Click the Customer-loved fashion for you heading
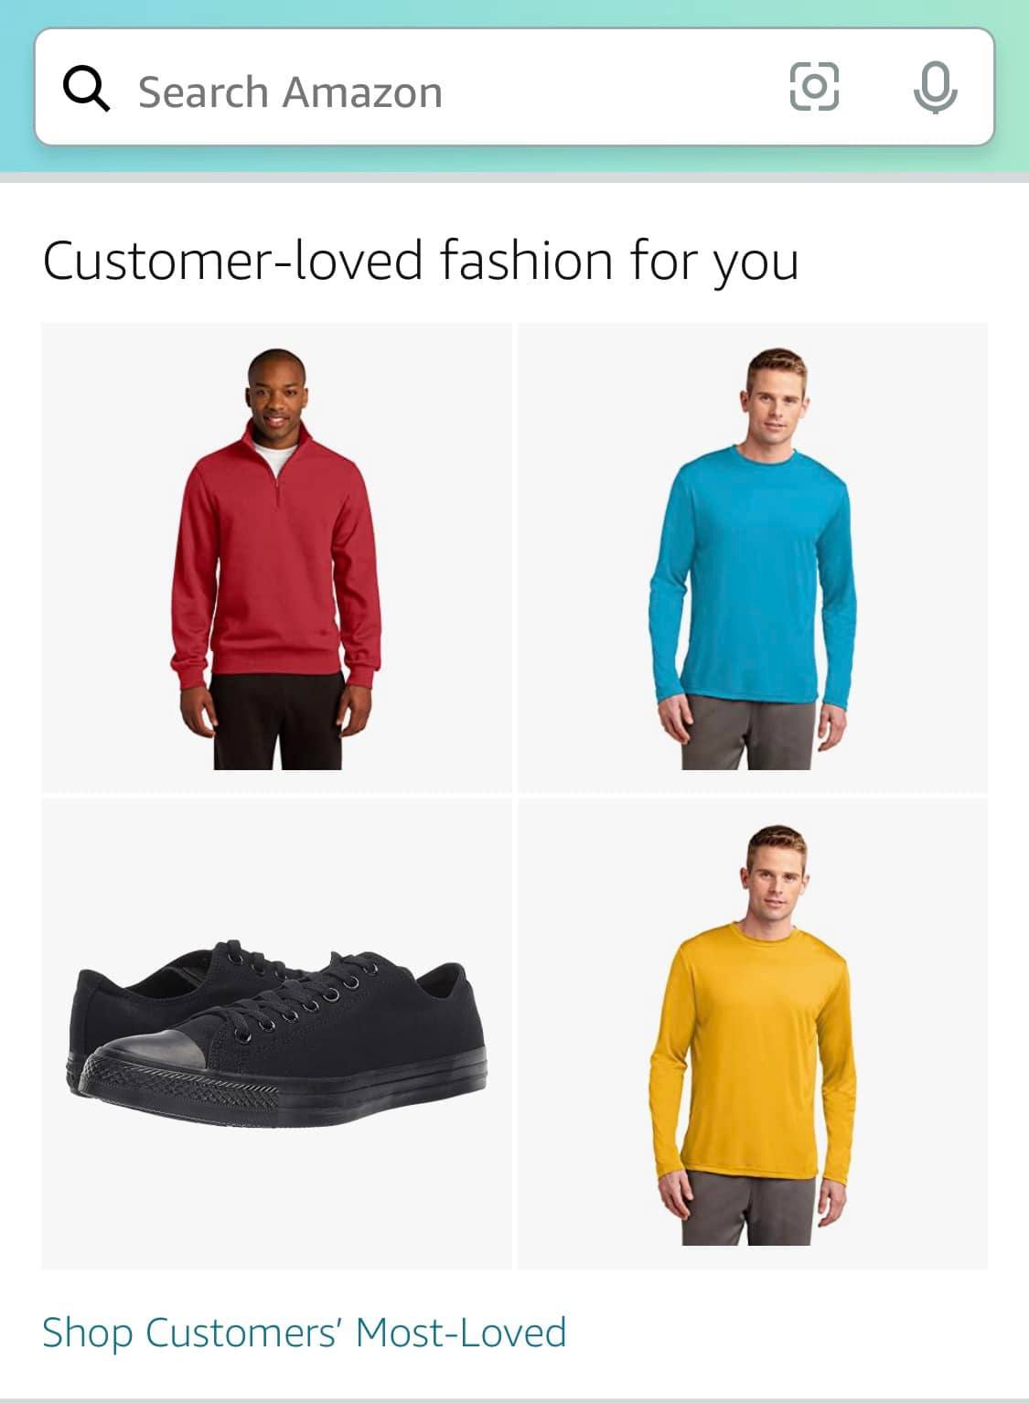 tap(421, 261)
